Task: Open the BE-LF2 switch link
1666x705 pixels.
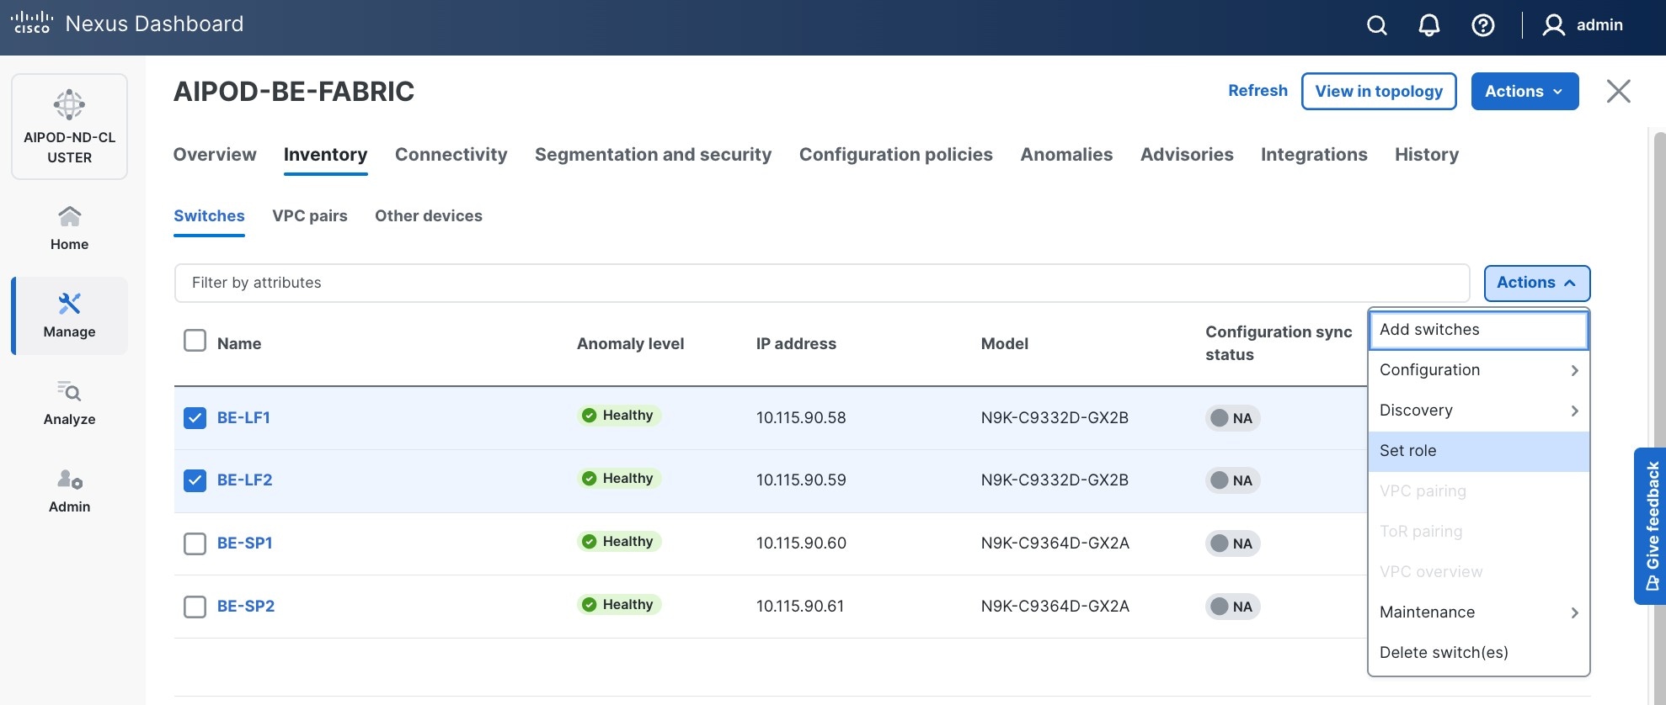Action: point(245,480)
